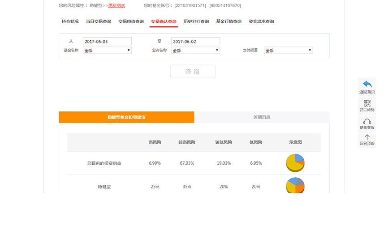Select the 交易申请查询 tab

pyautogui.click(x=131, y=21)
